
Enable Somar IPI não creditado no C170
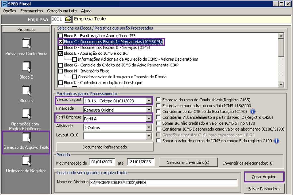(158, 123)
